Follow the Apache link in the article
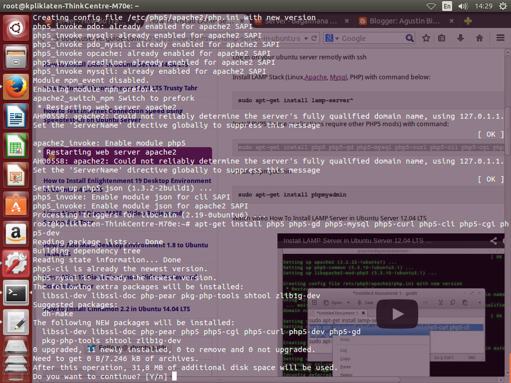 (x=316, y=77)
